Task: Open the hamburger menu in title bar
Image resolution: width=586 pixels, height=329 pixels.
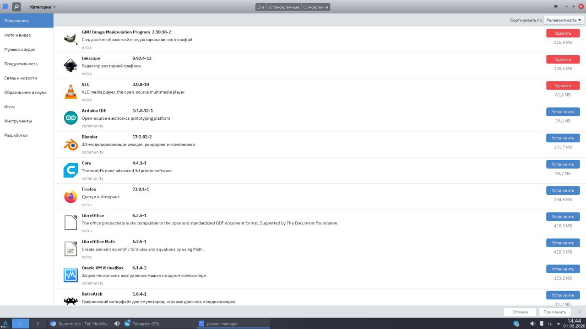Action: click(x=556, y=7)
